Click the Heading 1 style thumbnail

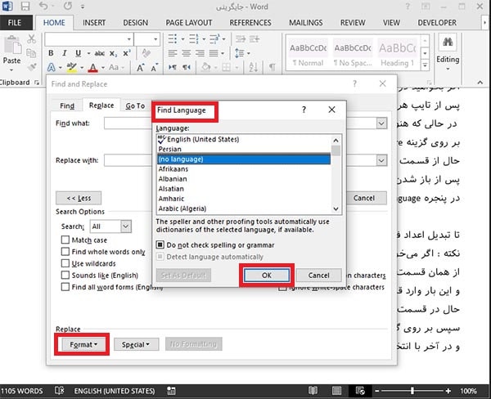[x=398, y=53]
